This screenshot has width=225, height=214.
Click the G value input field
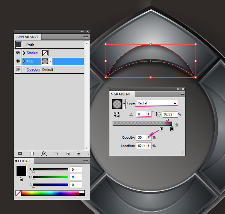(76, 177)
